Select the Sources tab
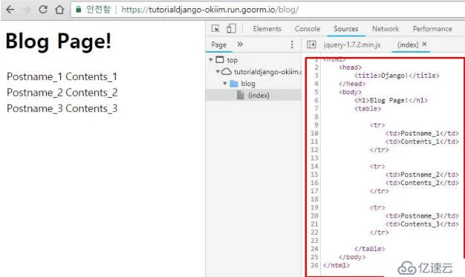 pyautogui.click(x=346, y=29)
